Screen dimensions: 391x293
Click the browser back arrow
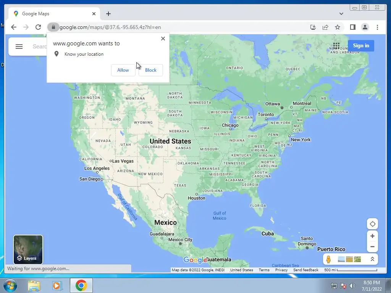(14, 27)
